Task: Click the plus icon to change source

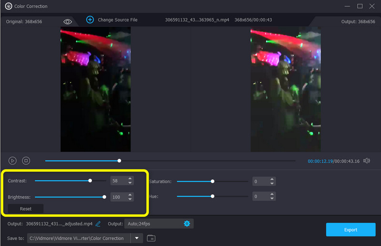Action: pyautogui.click(x=90, y=20)
